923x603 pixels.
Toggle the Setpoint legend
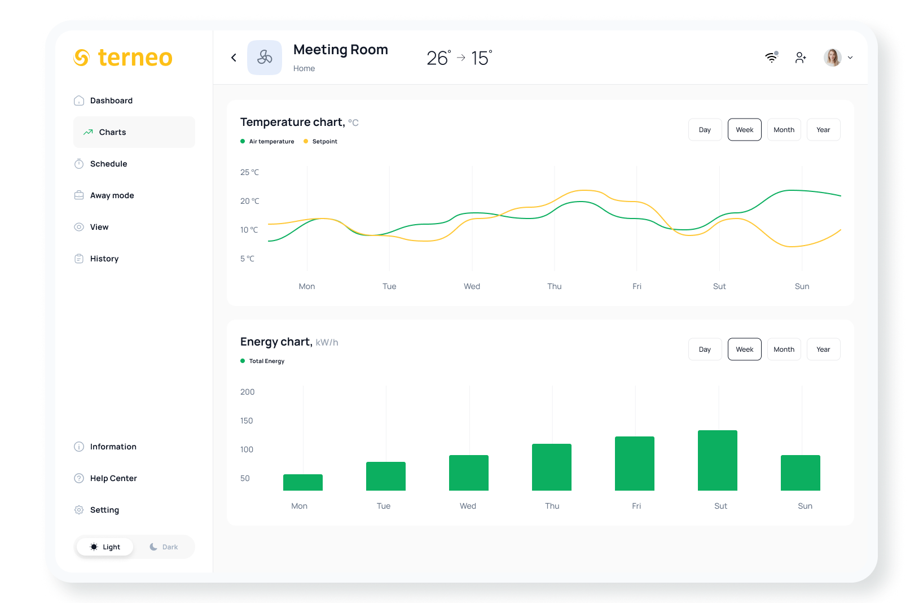(320, 141)
